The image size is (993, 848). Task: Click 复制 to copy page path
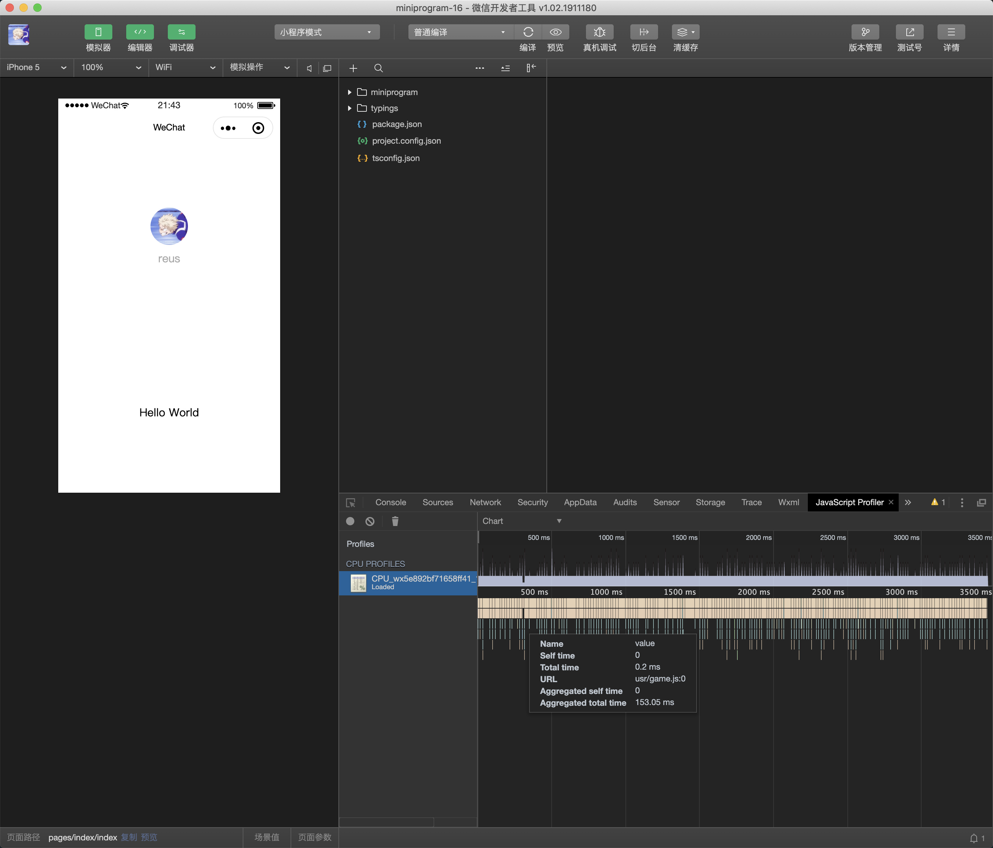coord(129,838)
